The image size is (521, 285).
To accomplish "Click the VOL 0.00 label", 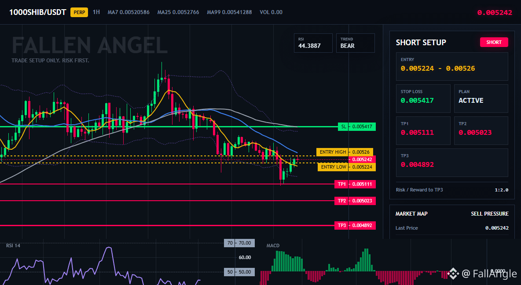I will pyautogui.click(x=271, y=12).
